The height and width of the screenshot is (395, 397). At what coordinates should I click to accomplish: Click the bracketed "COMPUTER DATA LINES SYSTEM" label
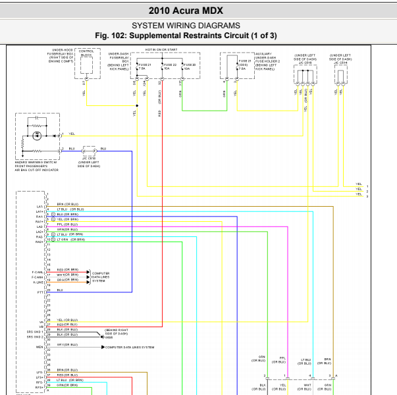pos(101,277)
